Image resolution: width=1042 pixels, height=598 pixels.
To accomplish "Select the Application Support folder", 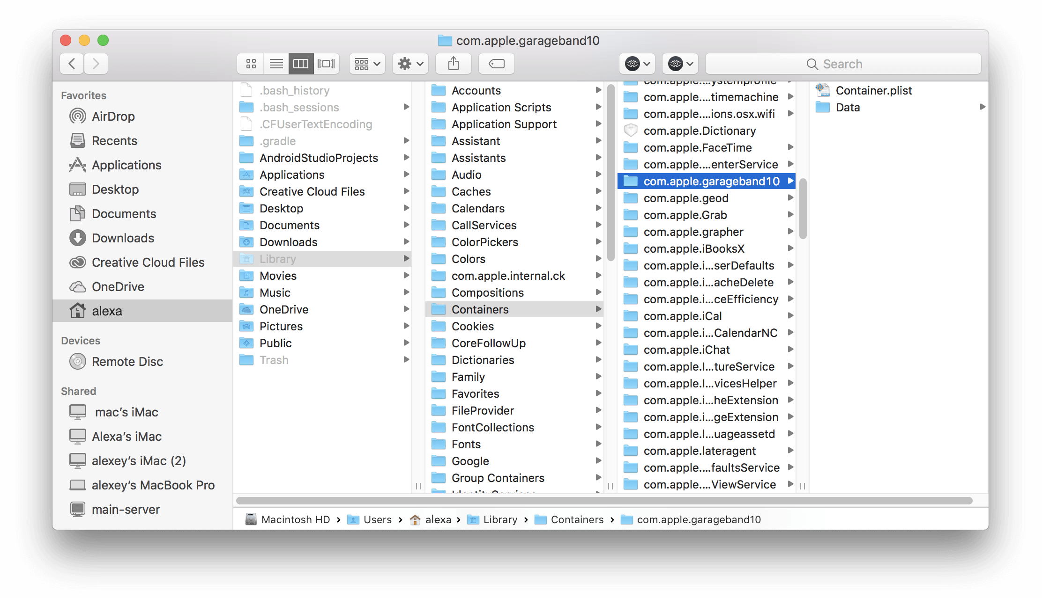I will [514, 124].
